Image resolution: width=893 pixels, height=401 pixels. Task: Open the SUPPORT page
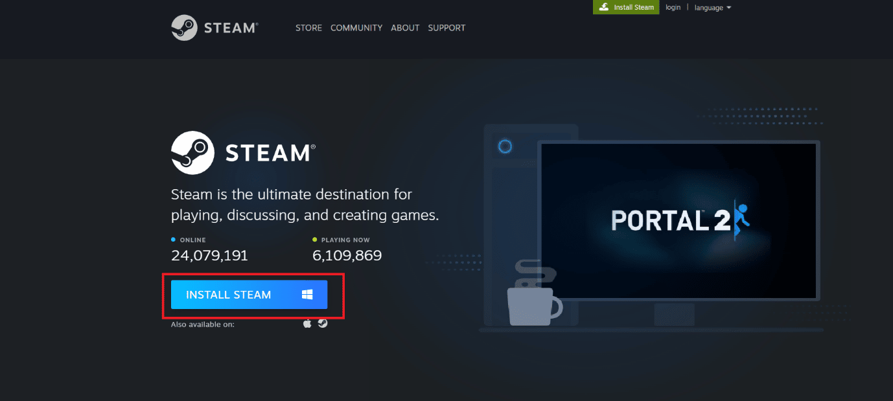coord(446,27)
